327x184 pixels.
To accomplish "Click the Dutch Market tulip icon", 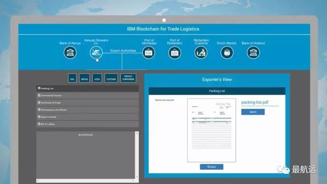I will coord(227,52).
